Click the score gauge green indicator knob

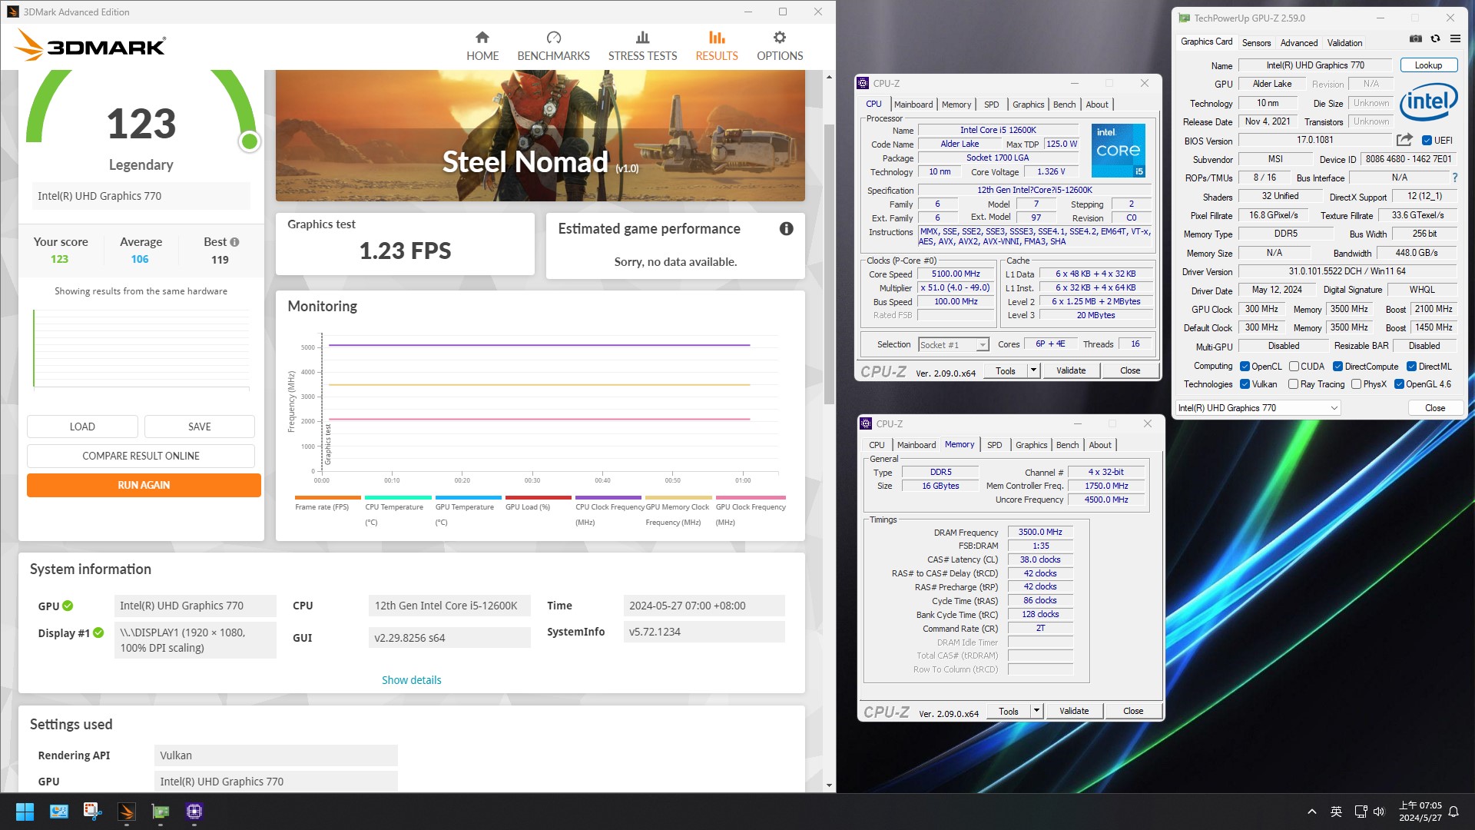click(249, 141)
